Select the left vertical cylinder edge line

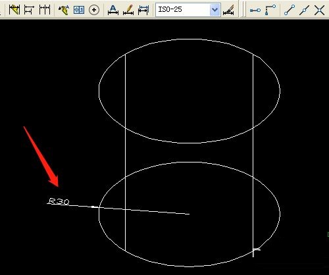point(125,152)
